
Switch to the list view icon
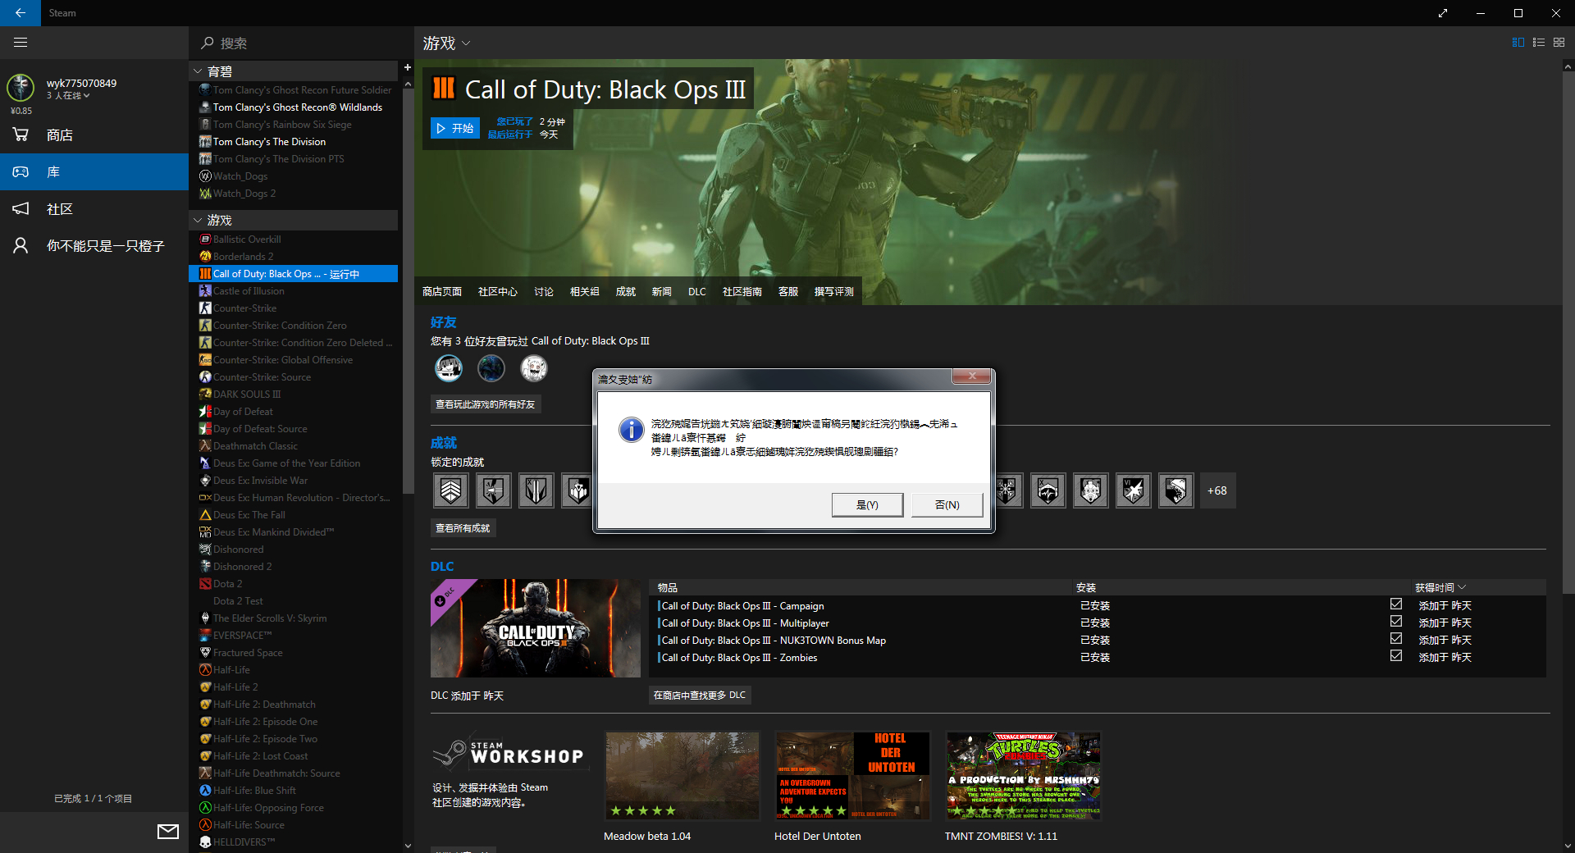[x=1539, y=43]
